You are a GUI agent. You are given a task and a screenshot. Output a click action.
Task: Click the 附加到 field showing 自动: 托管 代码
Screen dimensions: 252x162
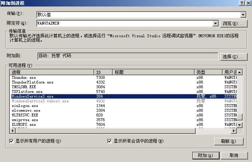coord(128,56)
